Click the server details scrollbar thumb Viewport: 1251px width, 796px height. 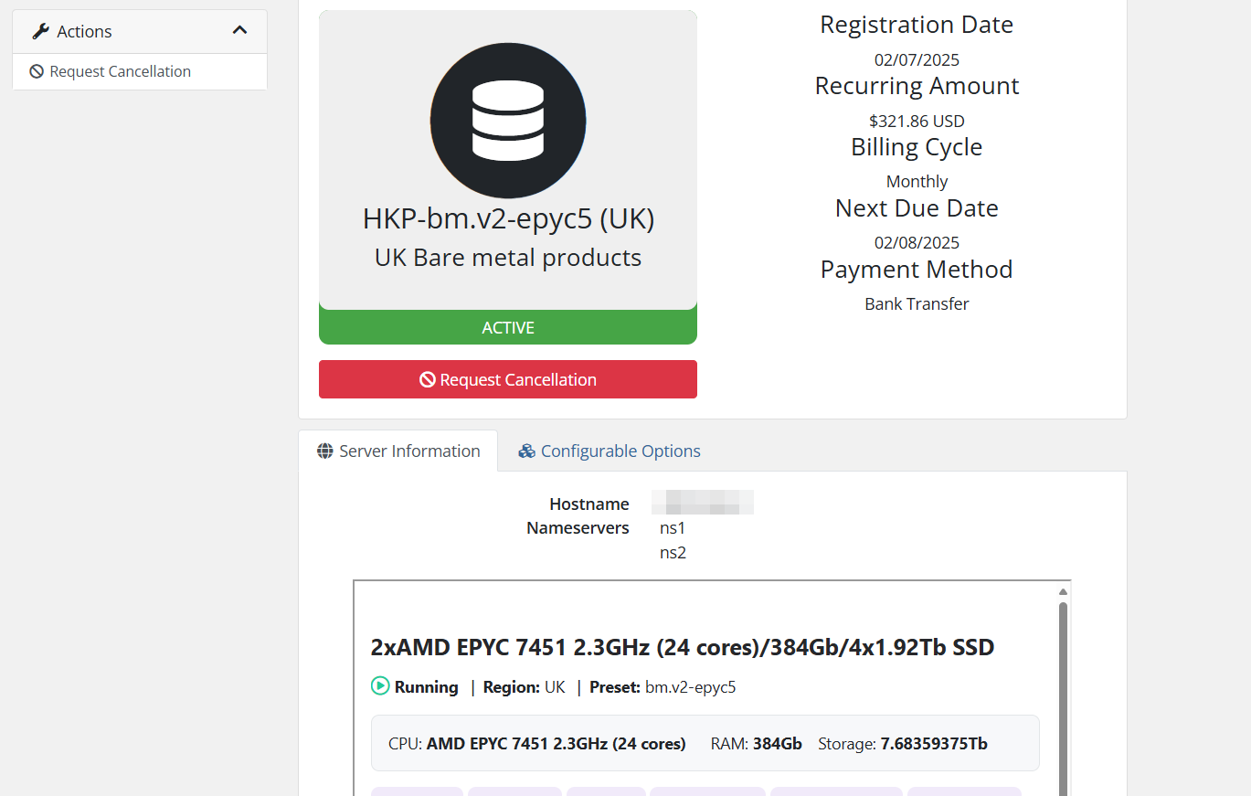(1063, 695)
